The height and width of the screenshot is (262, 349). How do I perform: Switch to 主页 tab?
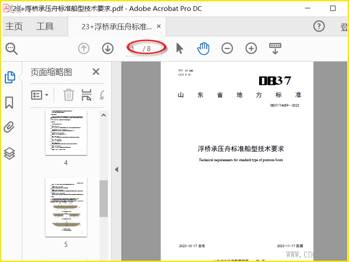tap(14, 26)
